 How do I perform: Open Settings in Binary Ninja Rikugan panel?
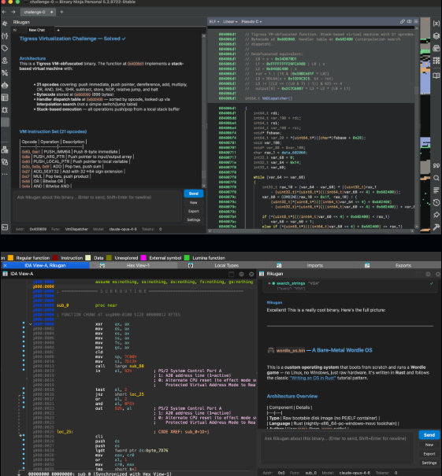pos(194,220)
